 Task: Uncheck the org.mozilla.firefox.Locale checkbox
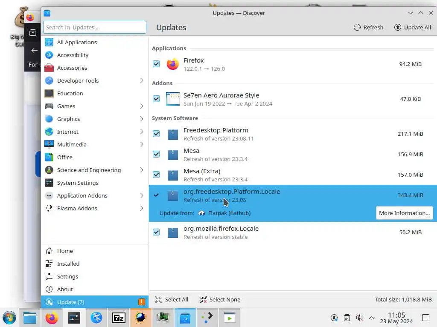pos(156,232)
